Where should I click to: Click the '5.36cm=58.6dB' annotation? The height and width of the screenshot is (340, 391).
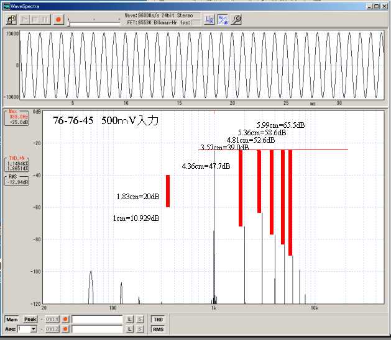tap(262, 132)
